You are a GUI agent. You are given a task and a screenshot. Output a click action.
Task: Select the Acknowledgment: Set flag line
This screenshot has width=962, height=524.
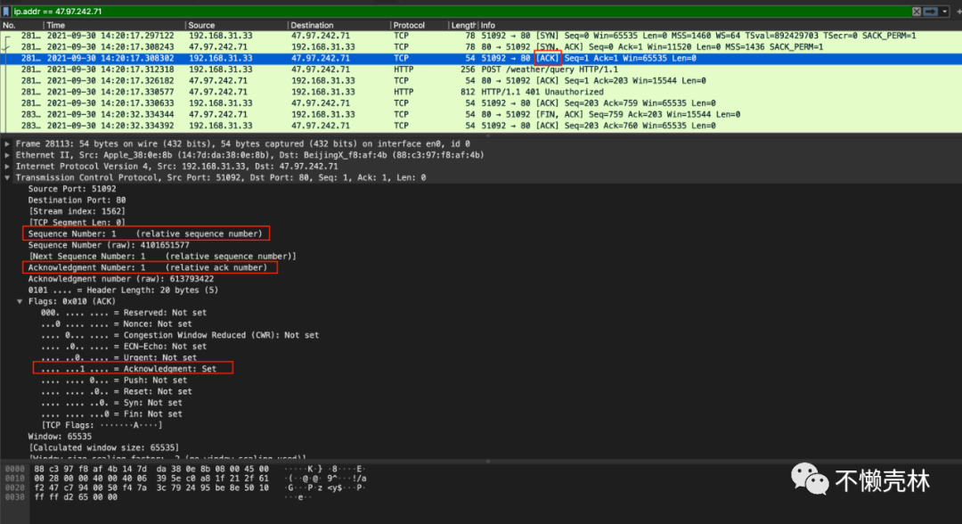pyautogui.click(x=128, y=369)
